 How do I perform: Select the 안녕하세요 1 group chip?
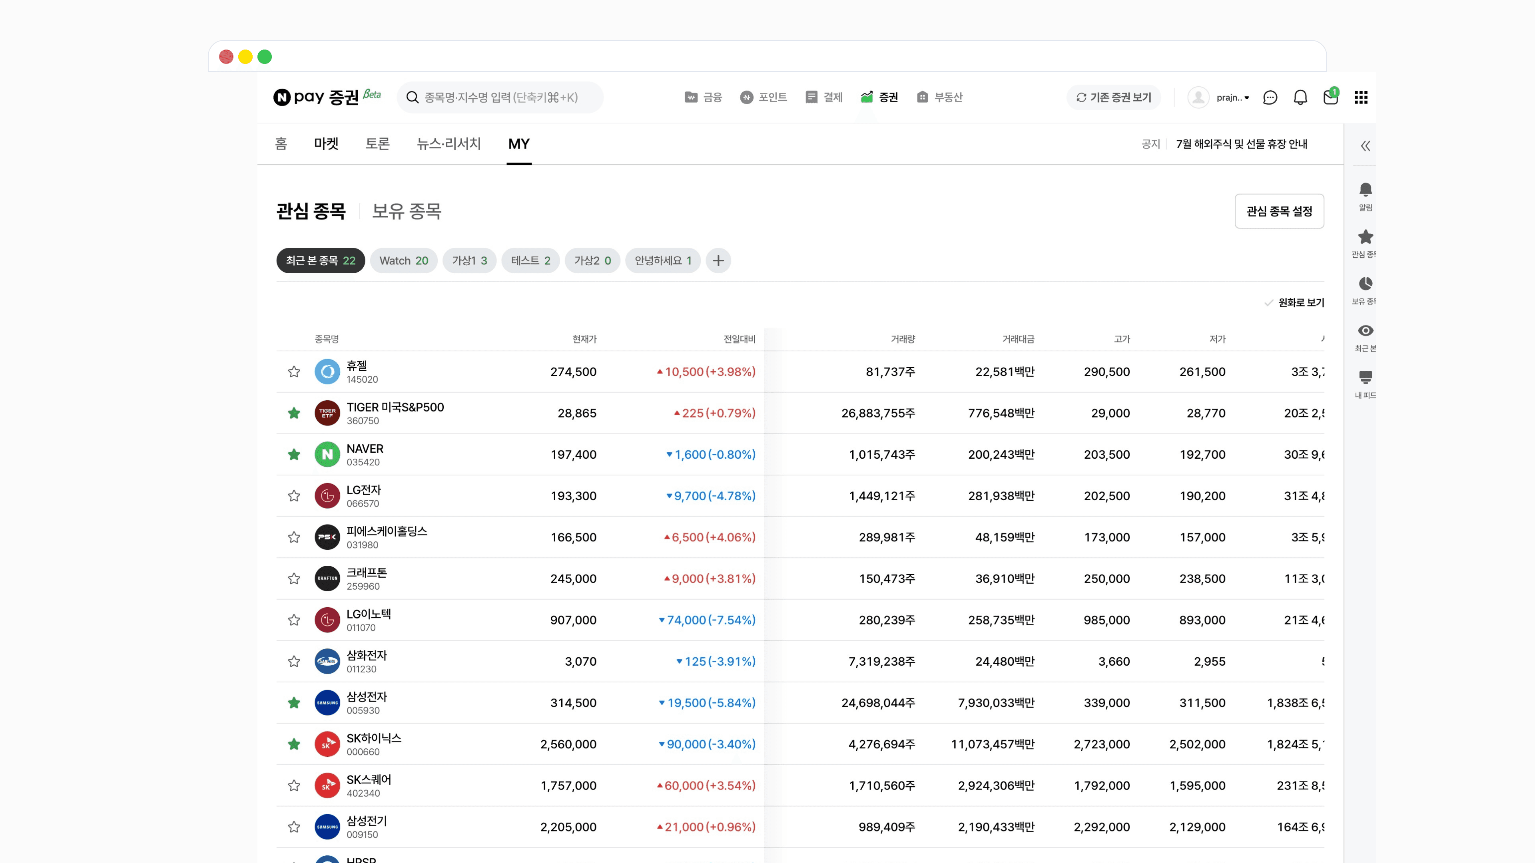pyautogui.click(x=663, y=260)
